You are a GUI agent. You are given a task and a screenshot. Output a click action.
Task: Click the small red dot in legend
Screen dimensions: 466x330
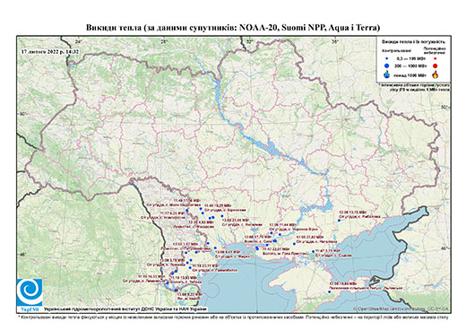pos(435,59)
